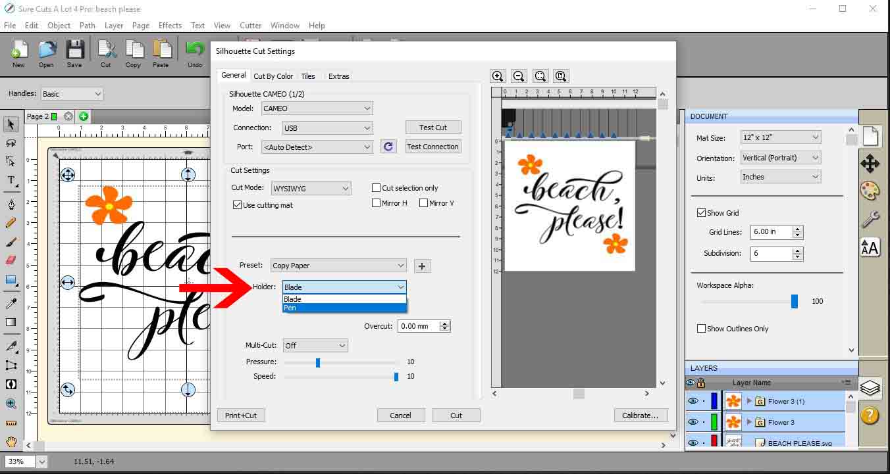Image resolution: width=890 pixels, height=474 pixels.
Task: Uncheck Use cutting mat
Action: pyautogui.click(x=238, y=204)
